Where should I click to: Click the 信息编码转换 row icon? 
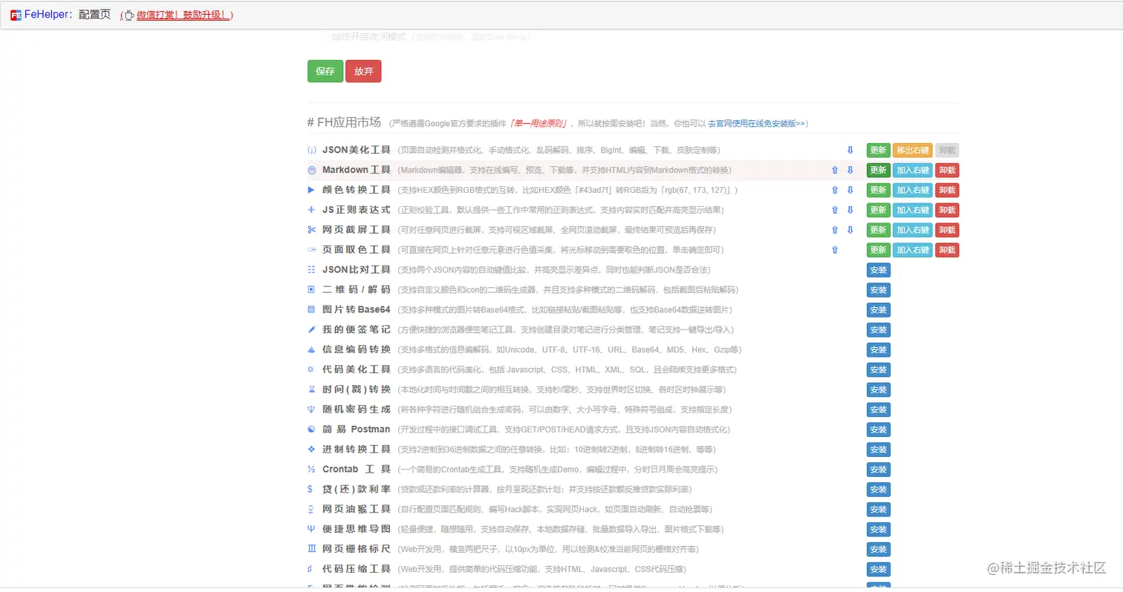pyautogui.click(x=312, y=349)
